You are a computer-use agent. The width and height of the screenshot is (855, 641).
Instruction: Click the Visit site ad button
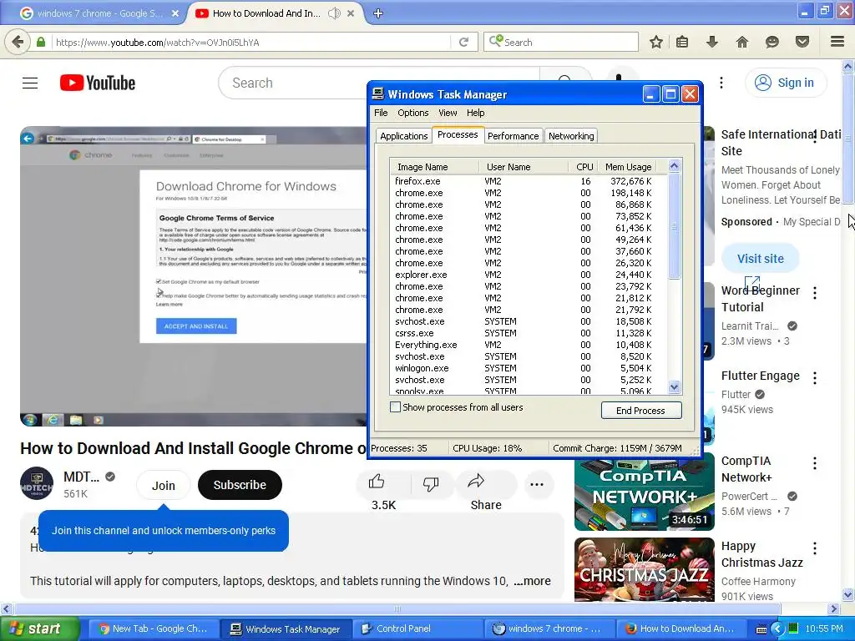[760, 259]
